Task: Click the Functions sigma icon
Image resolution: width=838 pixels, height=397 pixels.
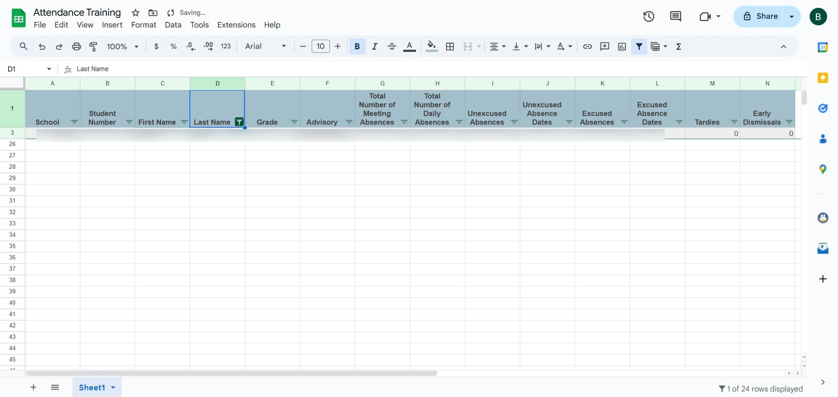Action: 679,46
